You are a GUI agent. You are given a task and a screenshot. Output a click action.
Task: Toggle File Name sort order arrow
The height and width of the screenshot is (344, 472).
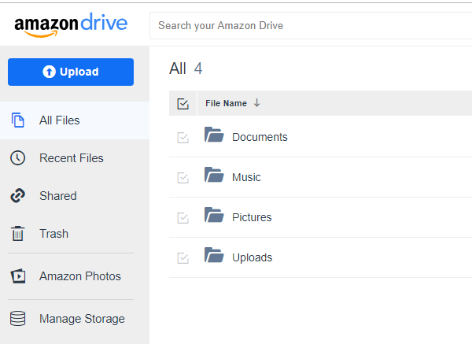[x=256, y=103]
